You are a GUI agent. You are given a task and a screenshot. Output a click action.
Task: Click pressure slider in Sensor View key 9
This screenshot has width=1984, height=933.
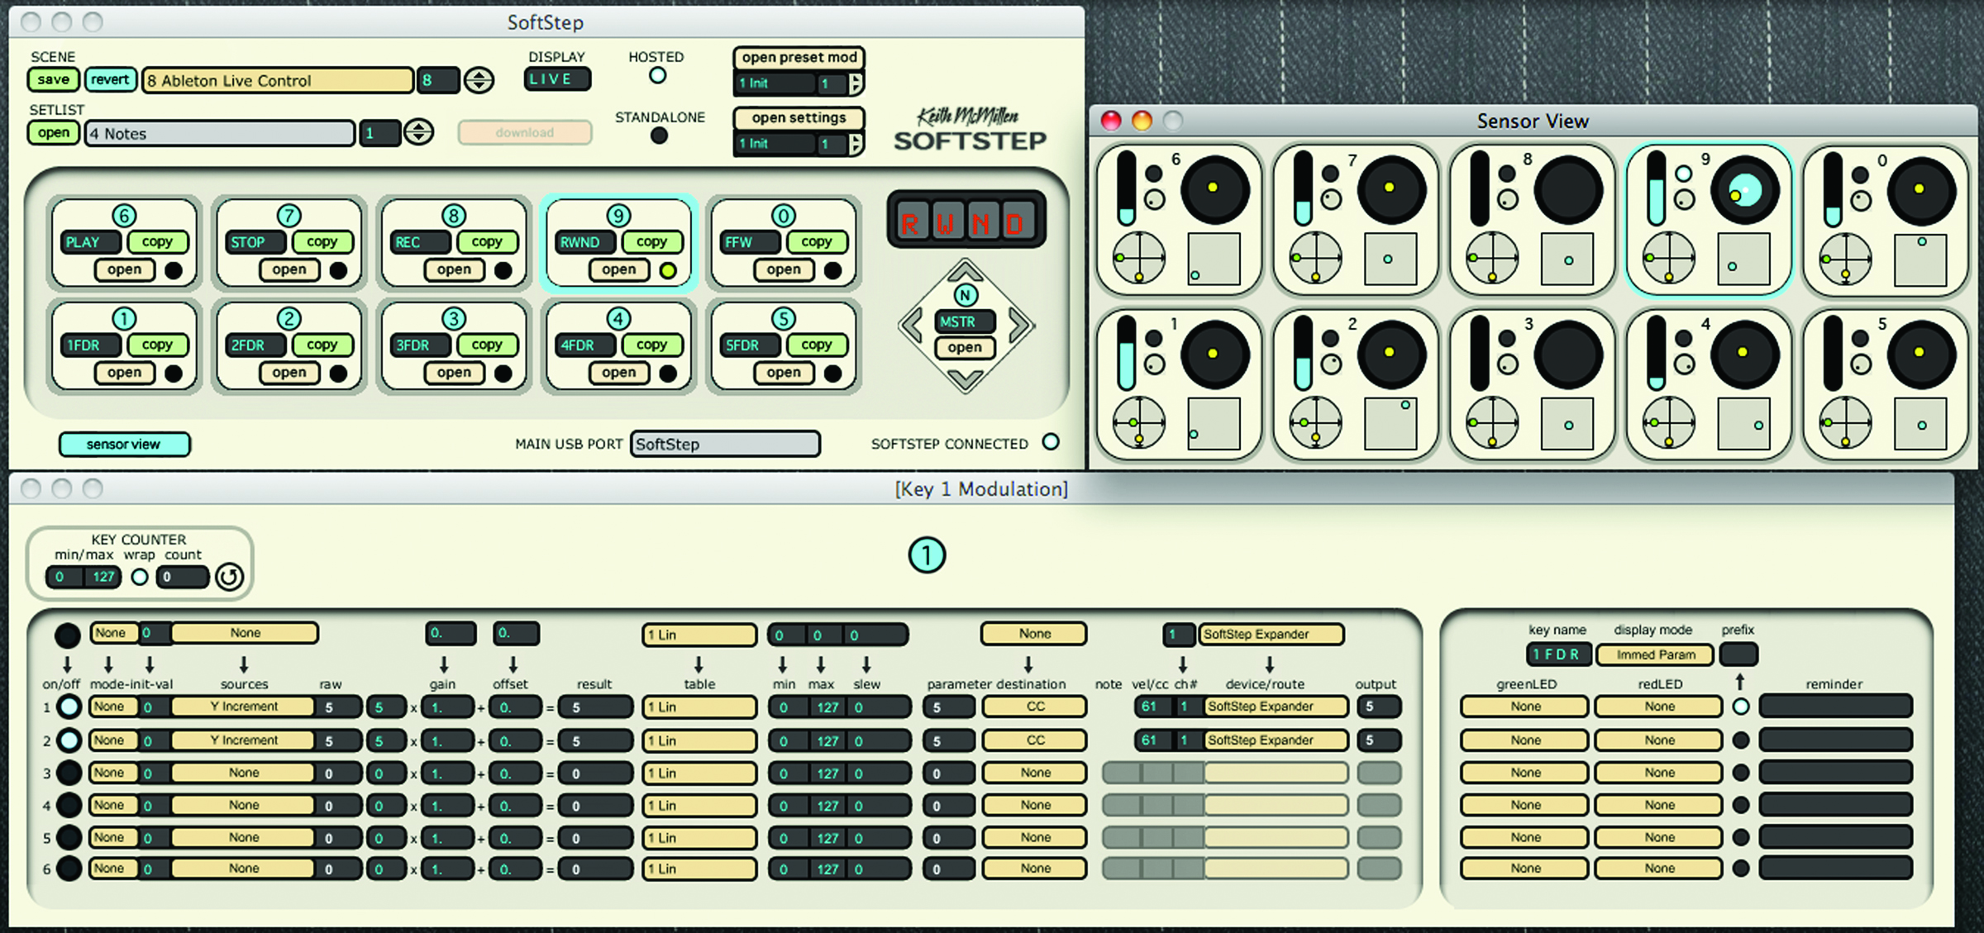pos(1656,188)
